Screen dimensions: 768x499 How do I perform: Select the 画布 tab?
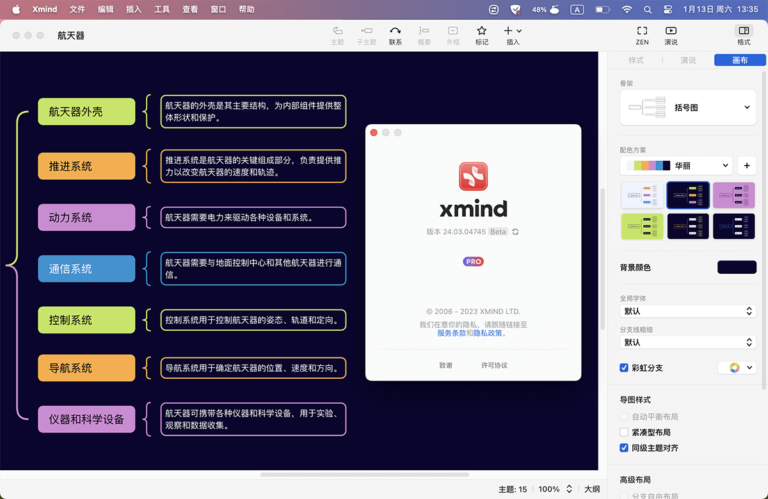point(740,60)
